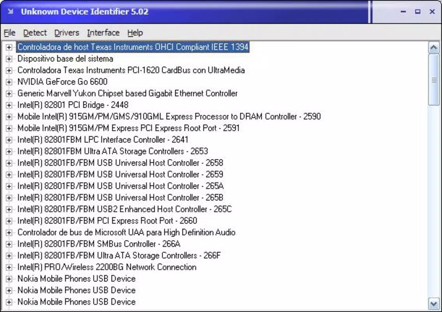Select USB Universal Host Controller - 2659 row
This screenshot has height=312, width=442.
(120, 174)
